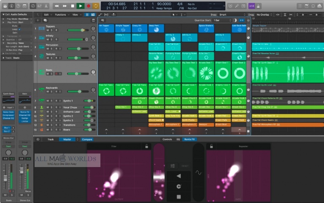Screen dimensions: 324x203
Task: Click the Percussion track pan knob
Action: click(x=93, y=47)
